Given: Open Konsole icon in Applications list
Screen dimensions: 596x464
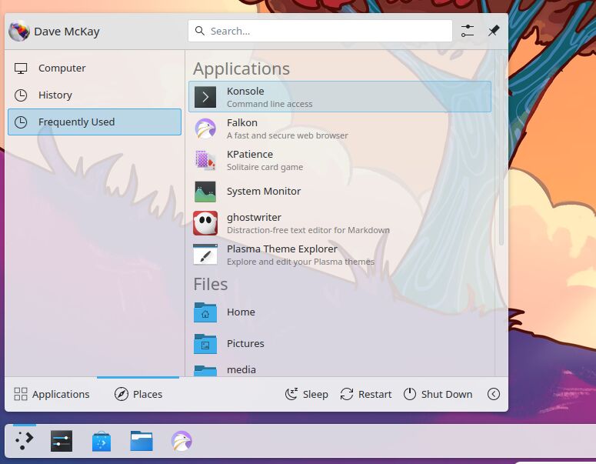Looking at the screenshot, I should (205, 97).
